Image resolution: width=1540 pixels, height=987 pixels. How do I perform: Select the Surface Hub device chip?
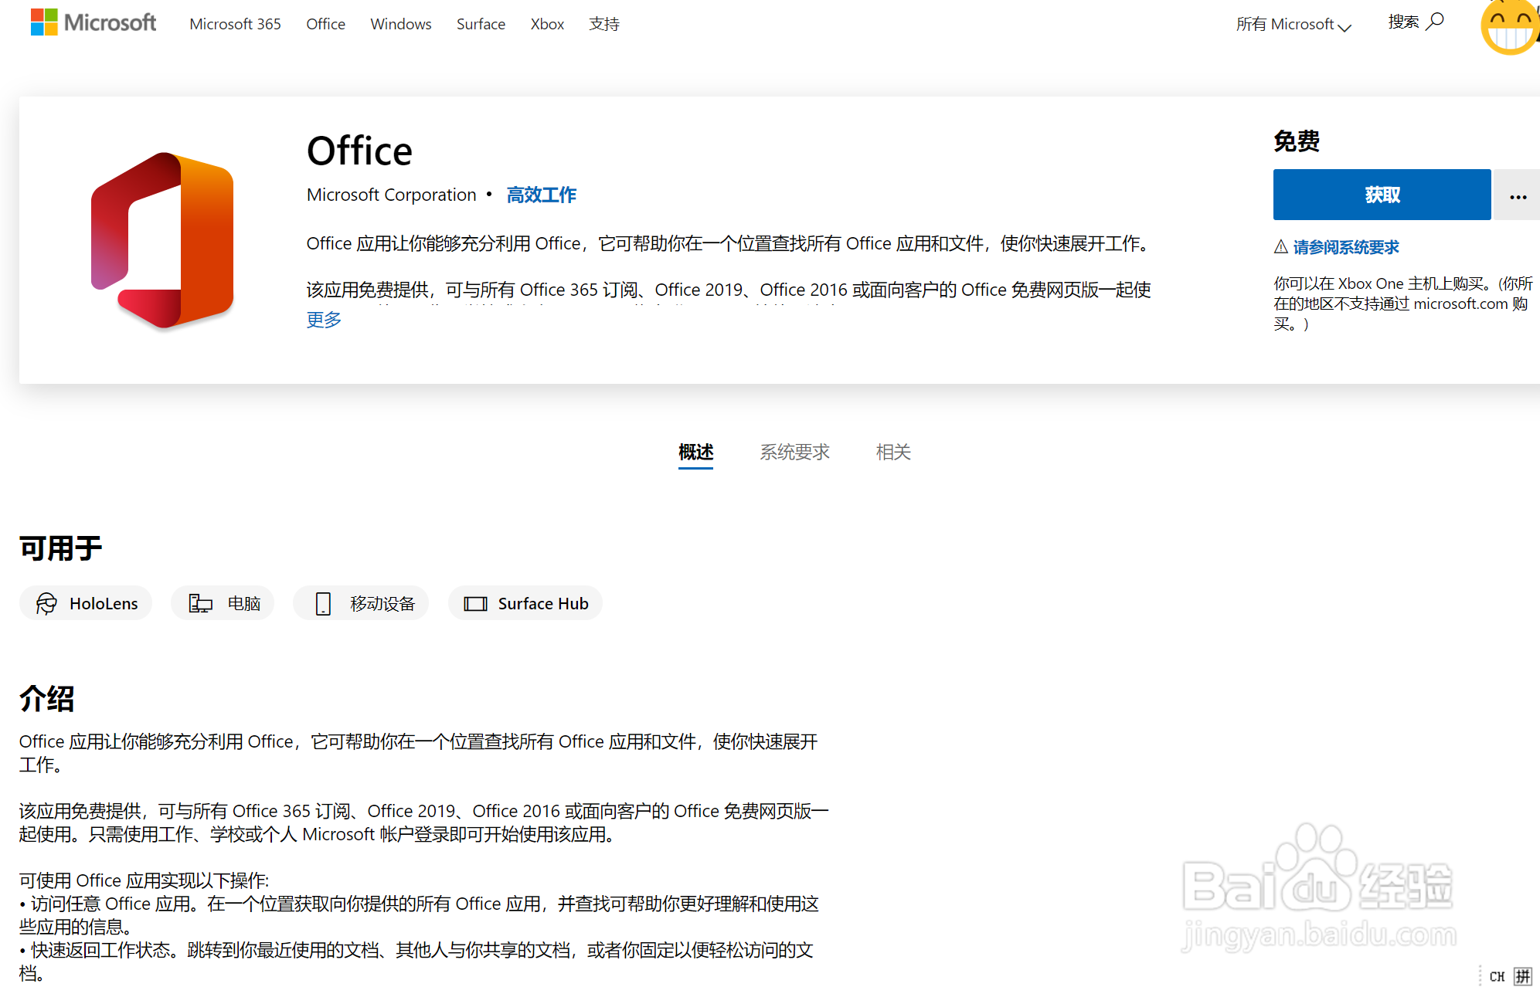point(525,603)
